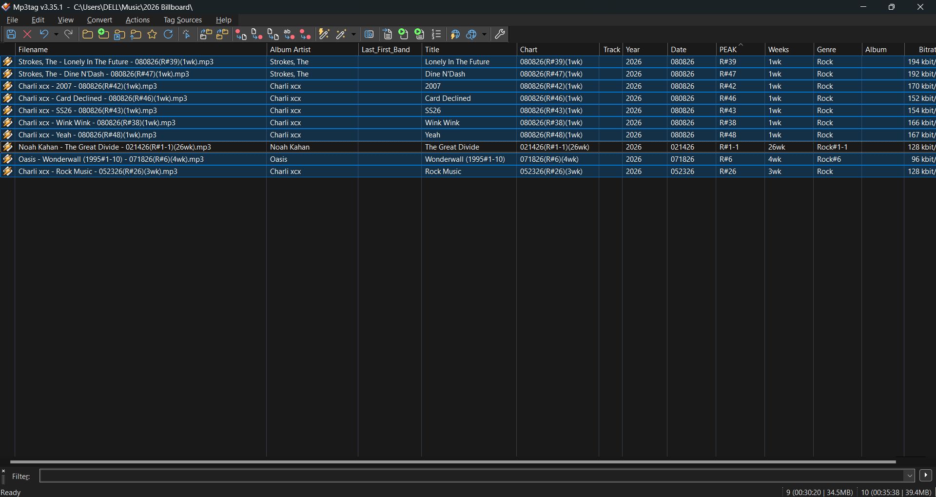This screenshot has height=497, width=936.
Task: Redo the undone change
Action: 69,34
